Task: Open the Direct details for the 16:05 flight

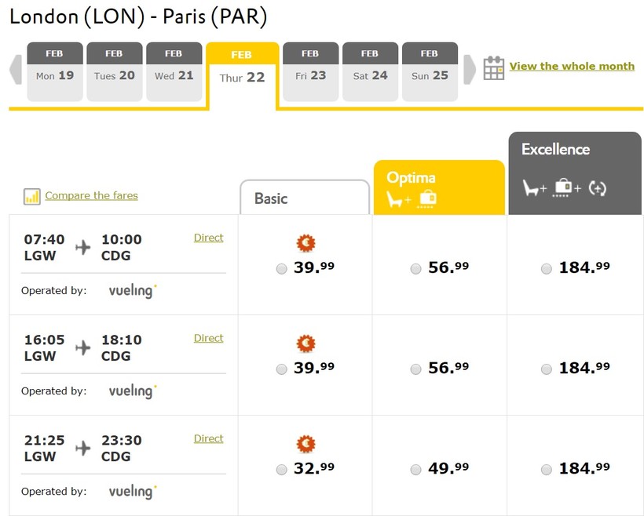Action: tap(208, 338)
